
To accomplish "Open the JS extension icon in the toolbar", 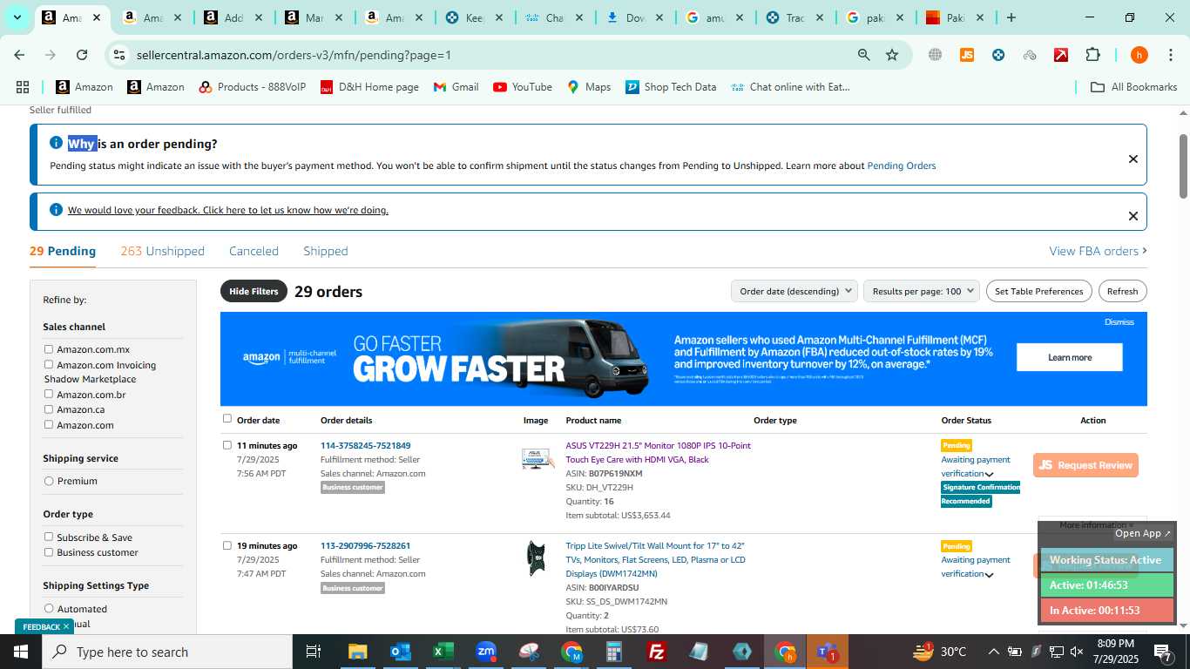I will (x=966, y=55).
